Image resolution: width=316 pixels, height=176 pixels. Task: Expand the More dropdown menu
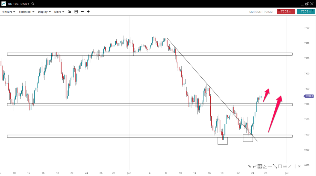pyautogui.click(x=59, y=12)
